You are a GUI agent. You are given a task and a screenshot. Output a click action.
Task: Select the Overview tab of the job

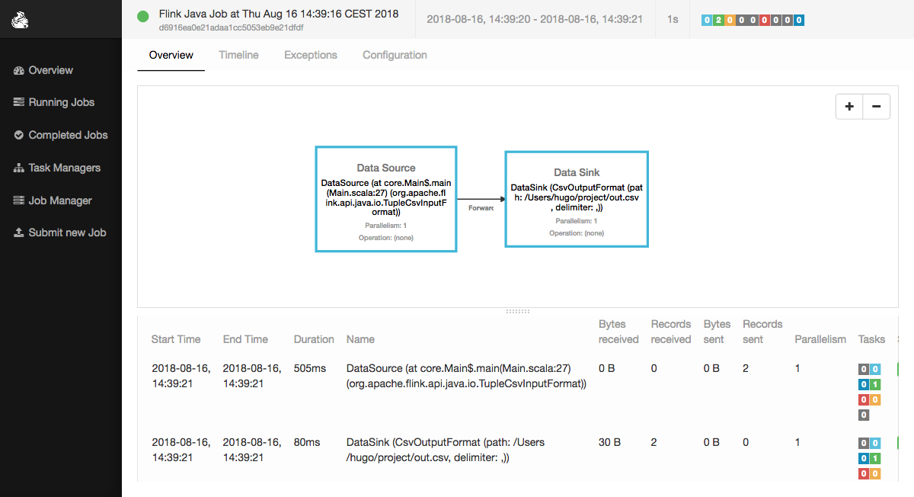point(171,55)
